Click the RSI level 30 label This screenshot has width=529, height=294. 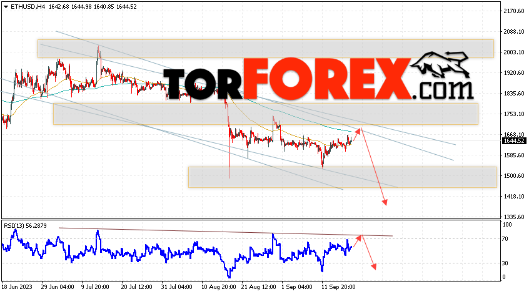point(505,263)
